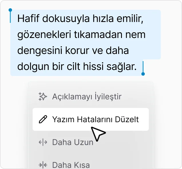Pick the Daha Uzun option
The width and height of the screenshot is (182, 169).
pos(73,142)
